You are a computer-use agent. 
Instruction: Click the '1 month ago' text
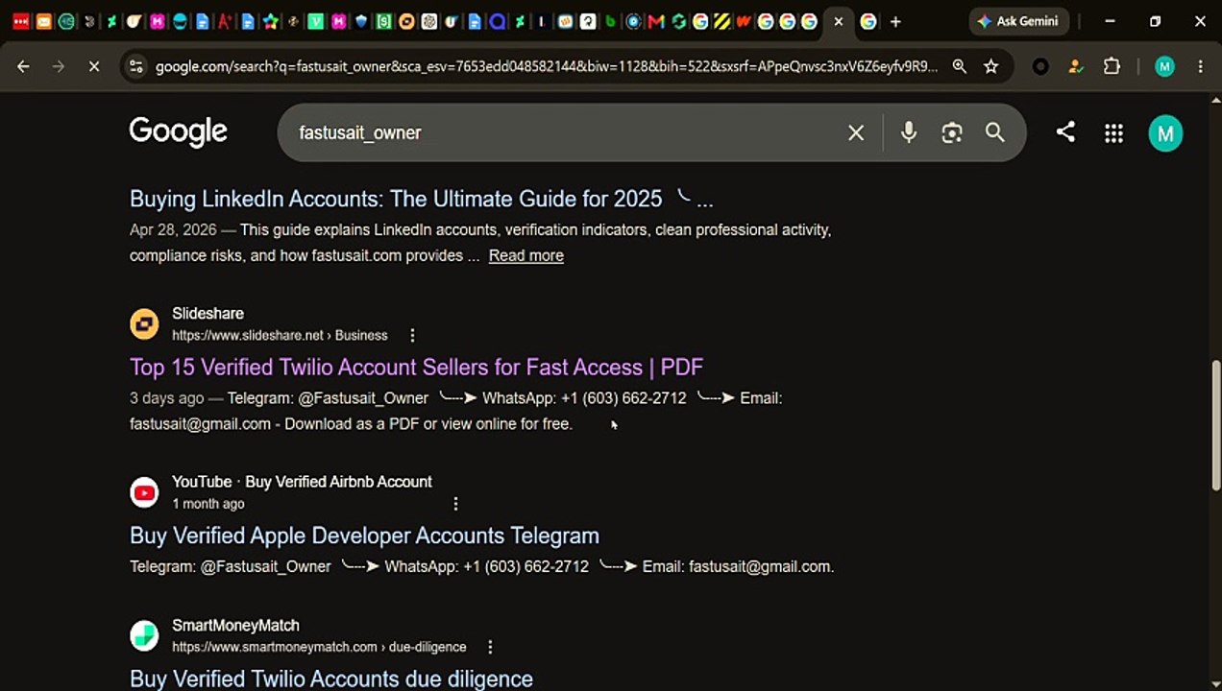pyautogui.click(x=208, y=504)
